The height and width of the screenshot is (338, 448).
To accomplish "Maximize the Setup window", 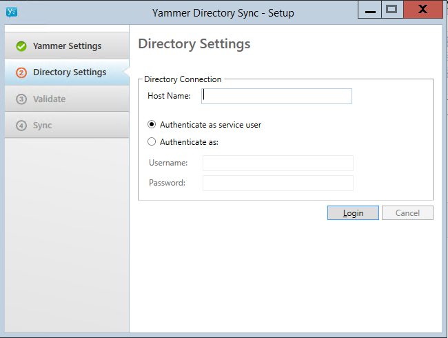I will coord(391,10).
